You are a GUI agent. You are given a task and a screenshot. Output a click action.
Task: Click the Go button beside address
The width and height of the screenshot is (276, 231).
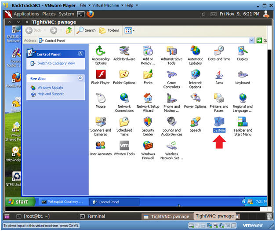click(261, 40)
